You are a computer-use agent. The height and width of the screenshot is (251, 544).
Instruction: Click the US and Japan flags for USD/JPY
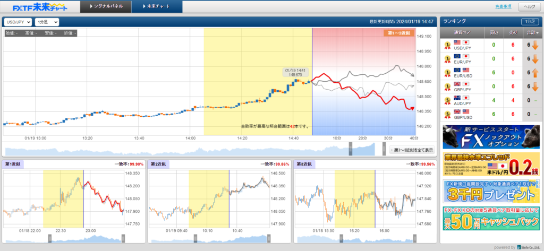462,42
